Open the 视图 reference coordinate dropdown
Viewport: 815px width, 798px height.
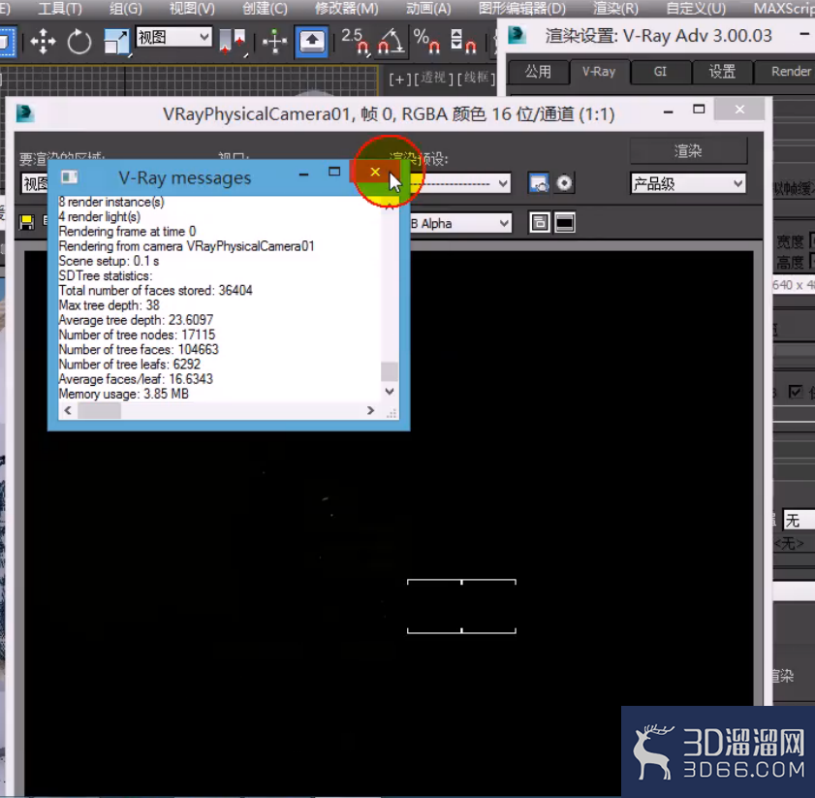pyautogui.click(x=173, y=37)
